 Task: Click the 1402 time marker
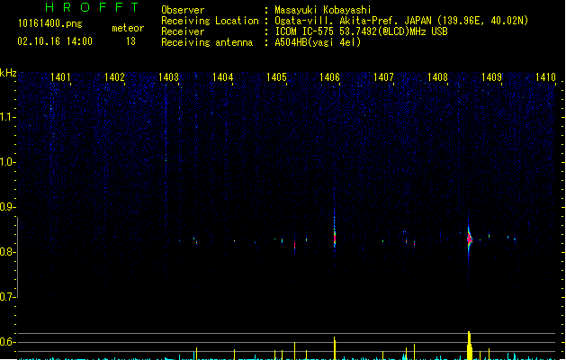(x=114, y=77)
